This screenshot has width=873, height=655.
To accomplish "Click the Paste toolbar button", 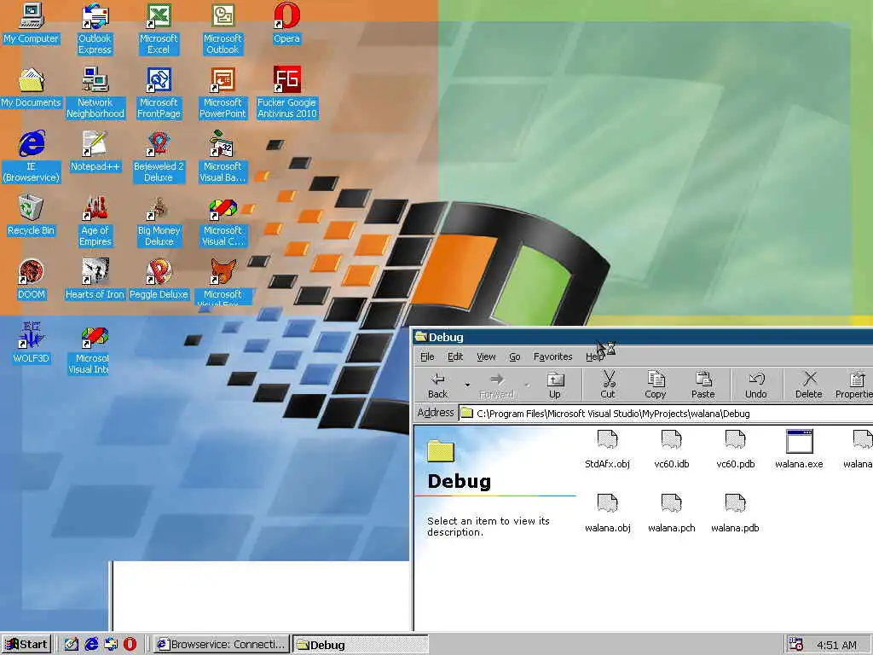I will (702, 385).
